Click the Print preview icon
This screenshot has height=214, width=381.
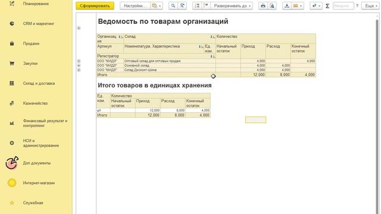pos(272,6)
